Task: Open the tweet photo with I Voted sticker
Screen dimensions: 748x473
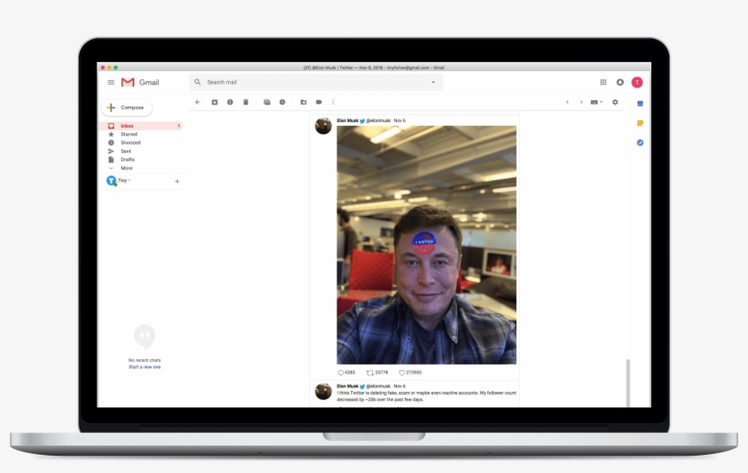Action: pos(427,245)
